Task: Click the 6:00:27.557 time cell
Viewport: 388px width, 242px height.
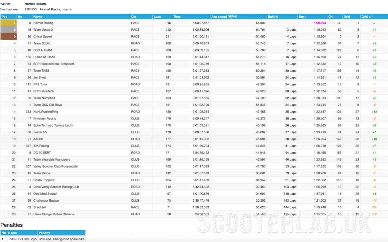Action: click(201, 23)
